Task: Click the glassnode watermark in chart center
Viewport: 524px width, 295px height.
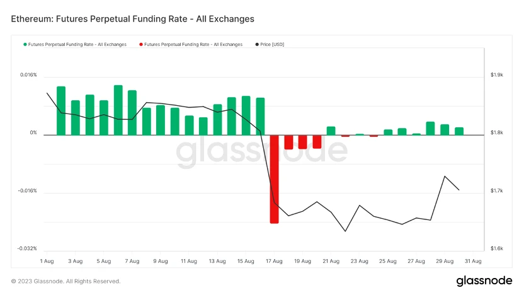Action: pos(261,153)
